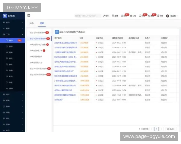The width and height of the screenshot is (181, 144).
Task: Select 30天内到期订单 reminder
Action: [39, 50]
